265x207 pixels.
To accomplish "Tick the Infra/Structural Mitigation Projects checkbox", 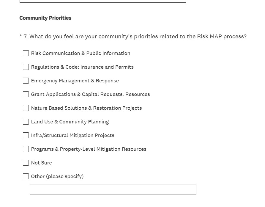I will coord(26,135).
